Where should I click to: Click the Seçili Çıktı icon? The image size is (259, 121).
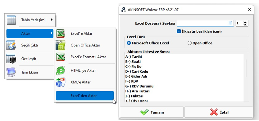(11, 45)
